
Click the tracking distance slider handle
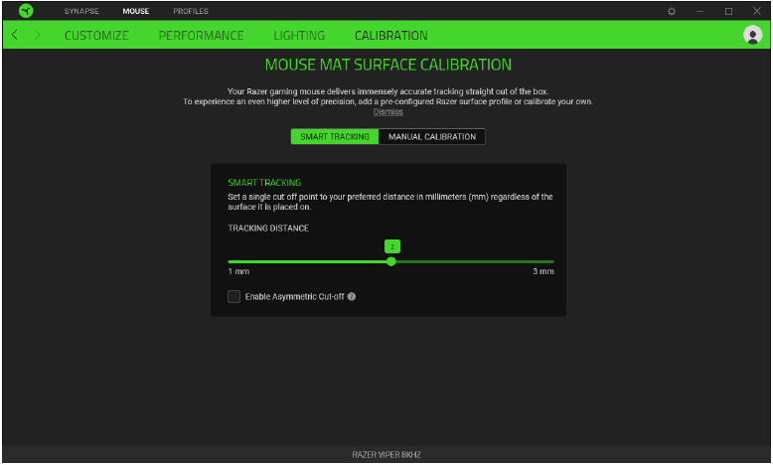[391, 261]
